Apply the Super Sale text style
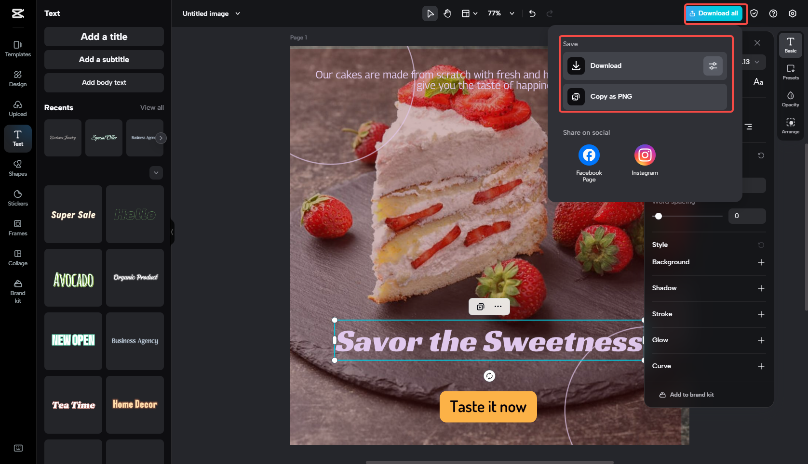Viewport: 808px width, 464px height. (x=73, y=214)
